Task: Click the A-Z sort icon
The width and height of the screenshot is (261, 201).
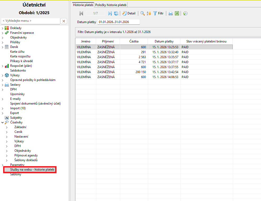Action: (149, 13)
